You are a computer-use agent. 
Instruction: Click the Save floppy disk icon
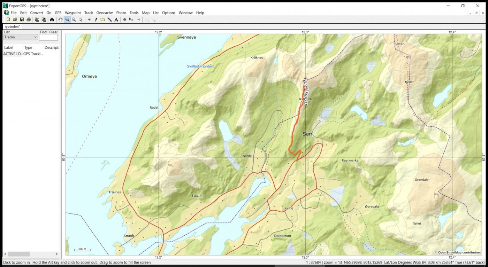tap(22, 20)
